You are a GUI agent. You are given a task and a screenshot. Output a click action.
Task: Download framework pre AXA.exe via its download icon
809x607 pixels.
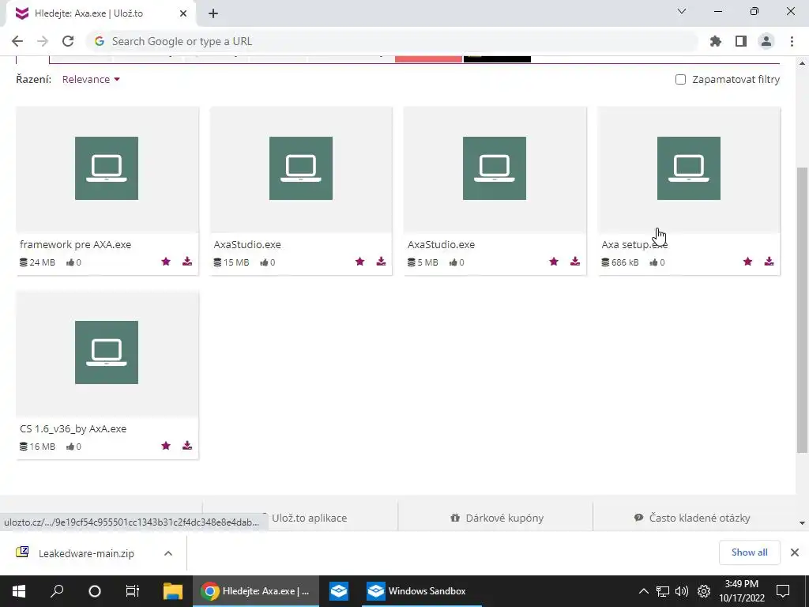pyautogui.click(x=187, y=262)
